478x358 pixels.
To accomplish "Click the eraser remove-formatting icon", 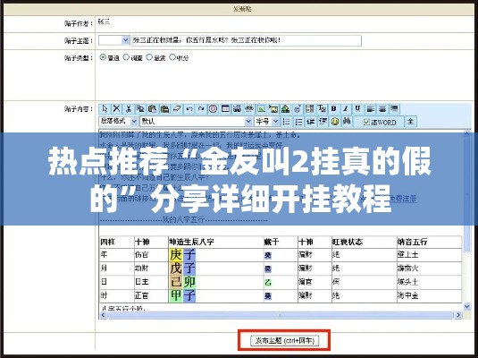I will [177, 109].
